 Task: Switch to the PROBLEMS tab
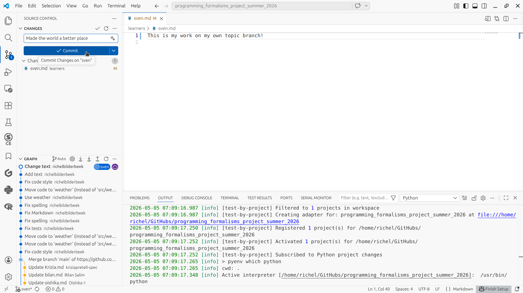140,198
